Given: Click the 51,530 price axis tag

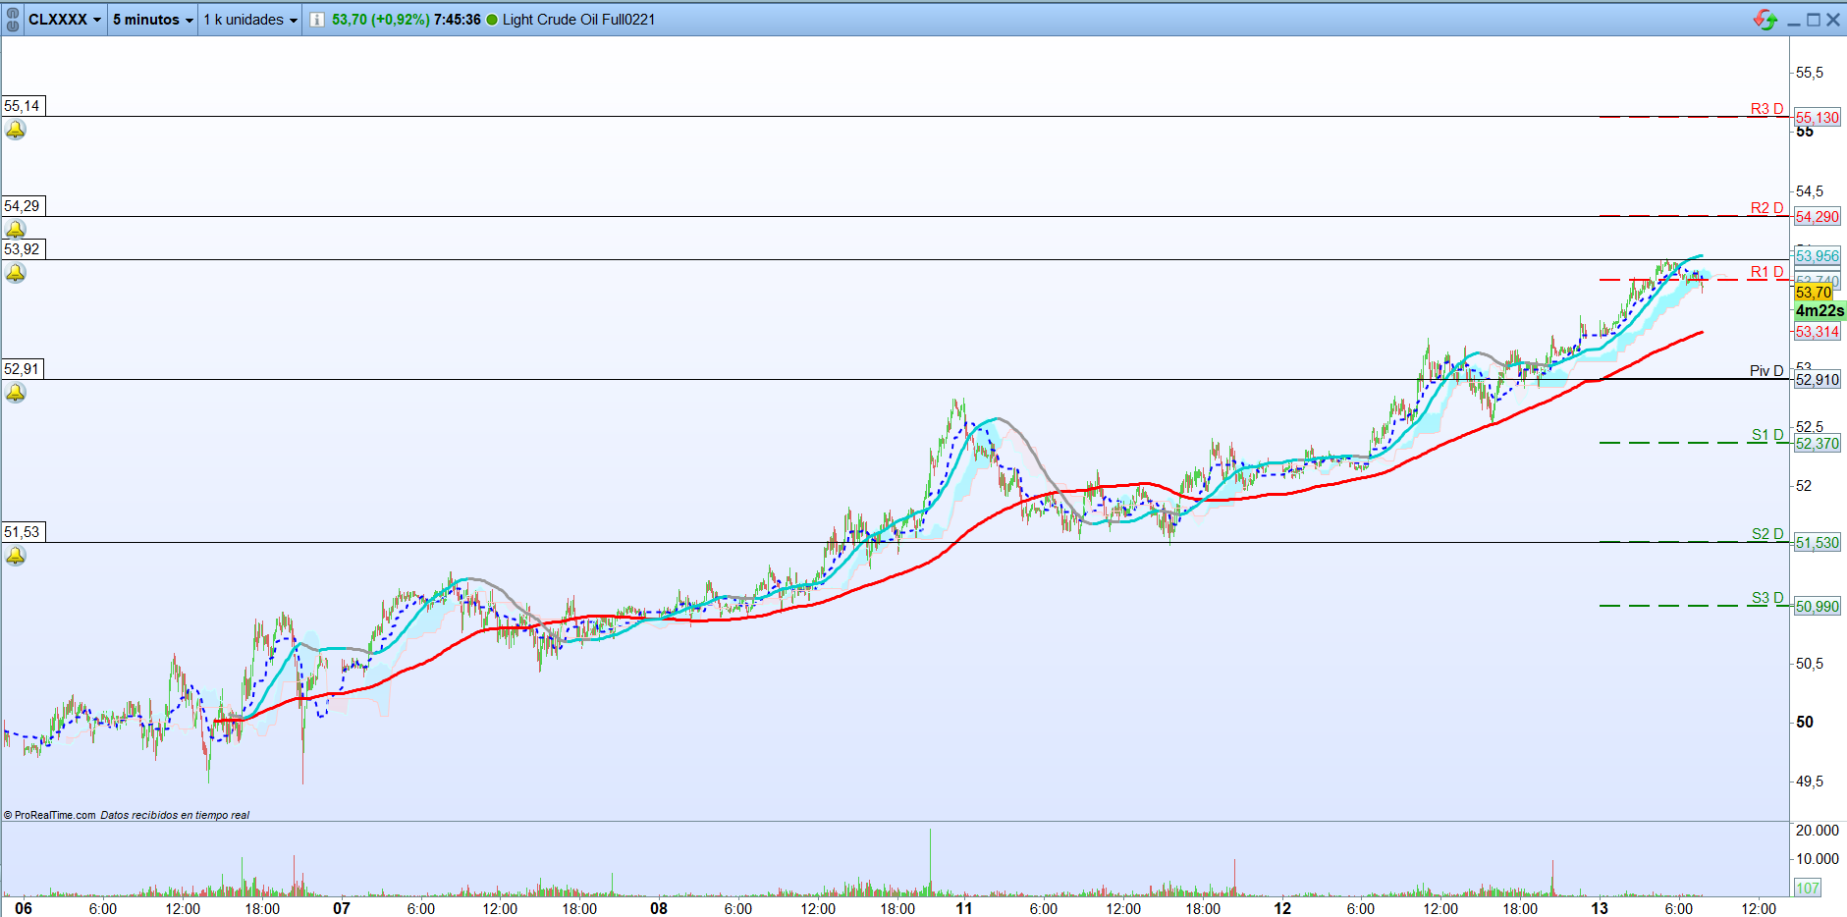Looking at the screenshot, I should [1817, 543].
